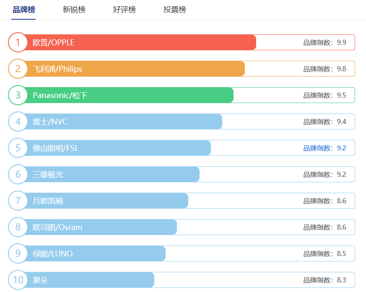Click 品牌指数: 9.8 for 飞利浦/Philips
The image size is (366, 292).
point(324,69)
